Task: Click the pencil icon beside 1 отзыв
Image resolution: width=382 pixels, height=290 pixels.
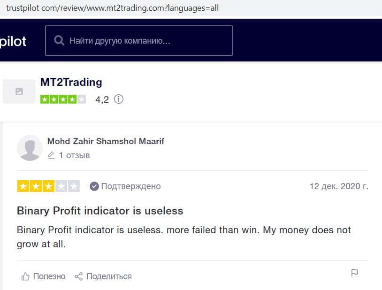Action: (x=51, y=155)
